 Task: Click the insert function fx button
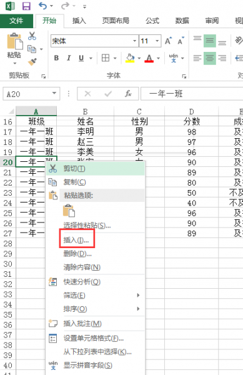[128, 94]
